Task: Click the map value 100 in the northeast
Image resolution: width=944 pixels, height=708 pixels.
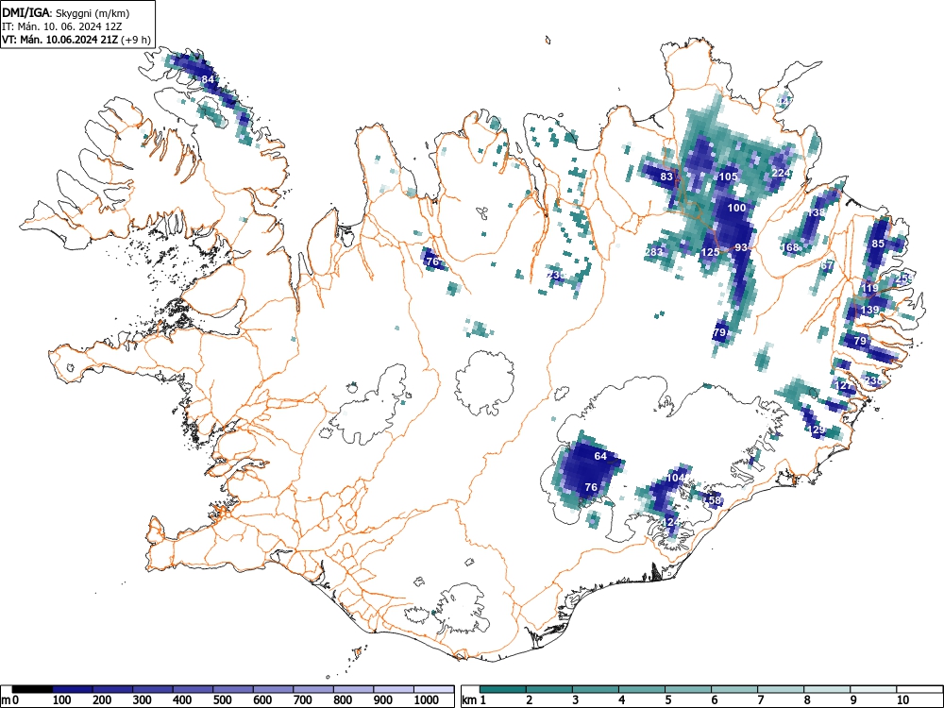Action: click(737, 208)
